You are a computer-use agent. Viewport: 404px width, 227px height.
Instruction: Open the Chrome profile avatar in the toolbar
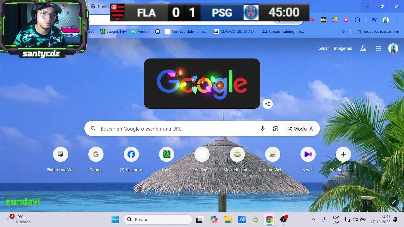pyautogui.click(x=386, y=20)
